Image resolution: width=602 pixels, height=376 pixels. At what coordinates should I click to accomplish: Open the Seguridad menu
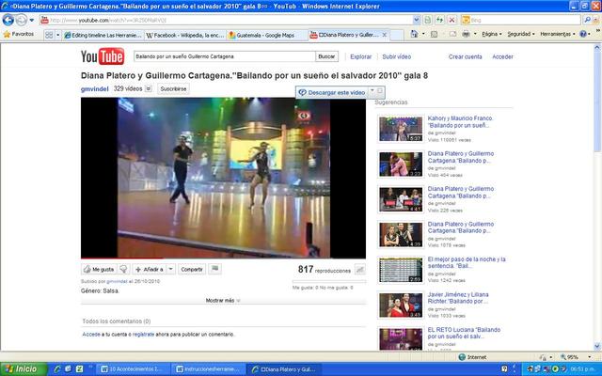[521, 34]
